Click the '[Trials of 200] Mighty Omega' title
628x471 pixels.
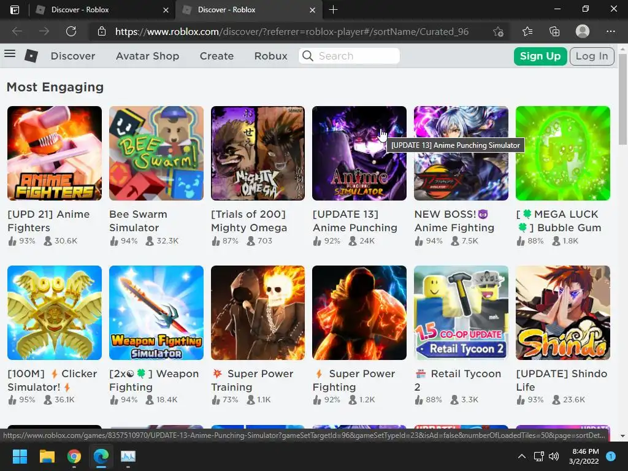pos(249,221)
